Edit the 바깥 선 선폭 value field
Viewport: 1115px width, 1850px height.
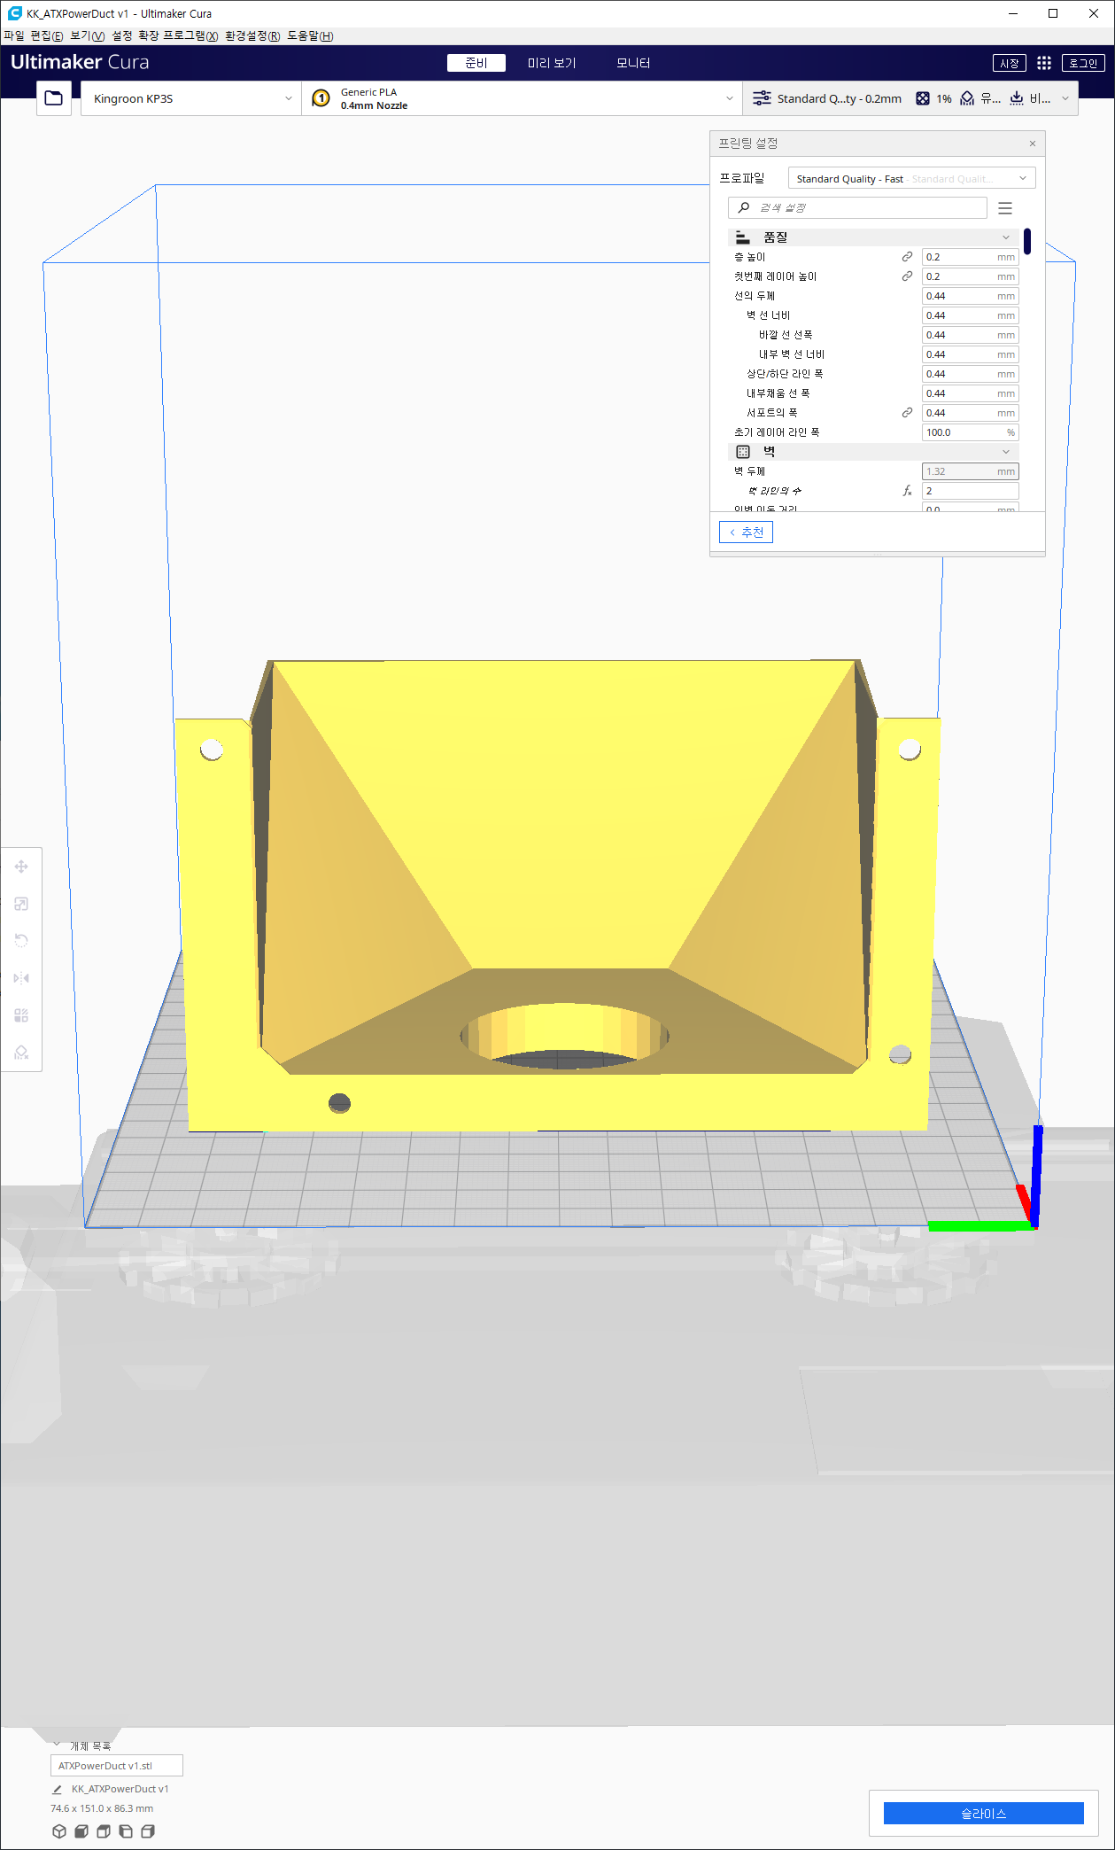point(970,335)
